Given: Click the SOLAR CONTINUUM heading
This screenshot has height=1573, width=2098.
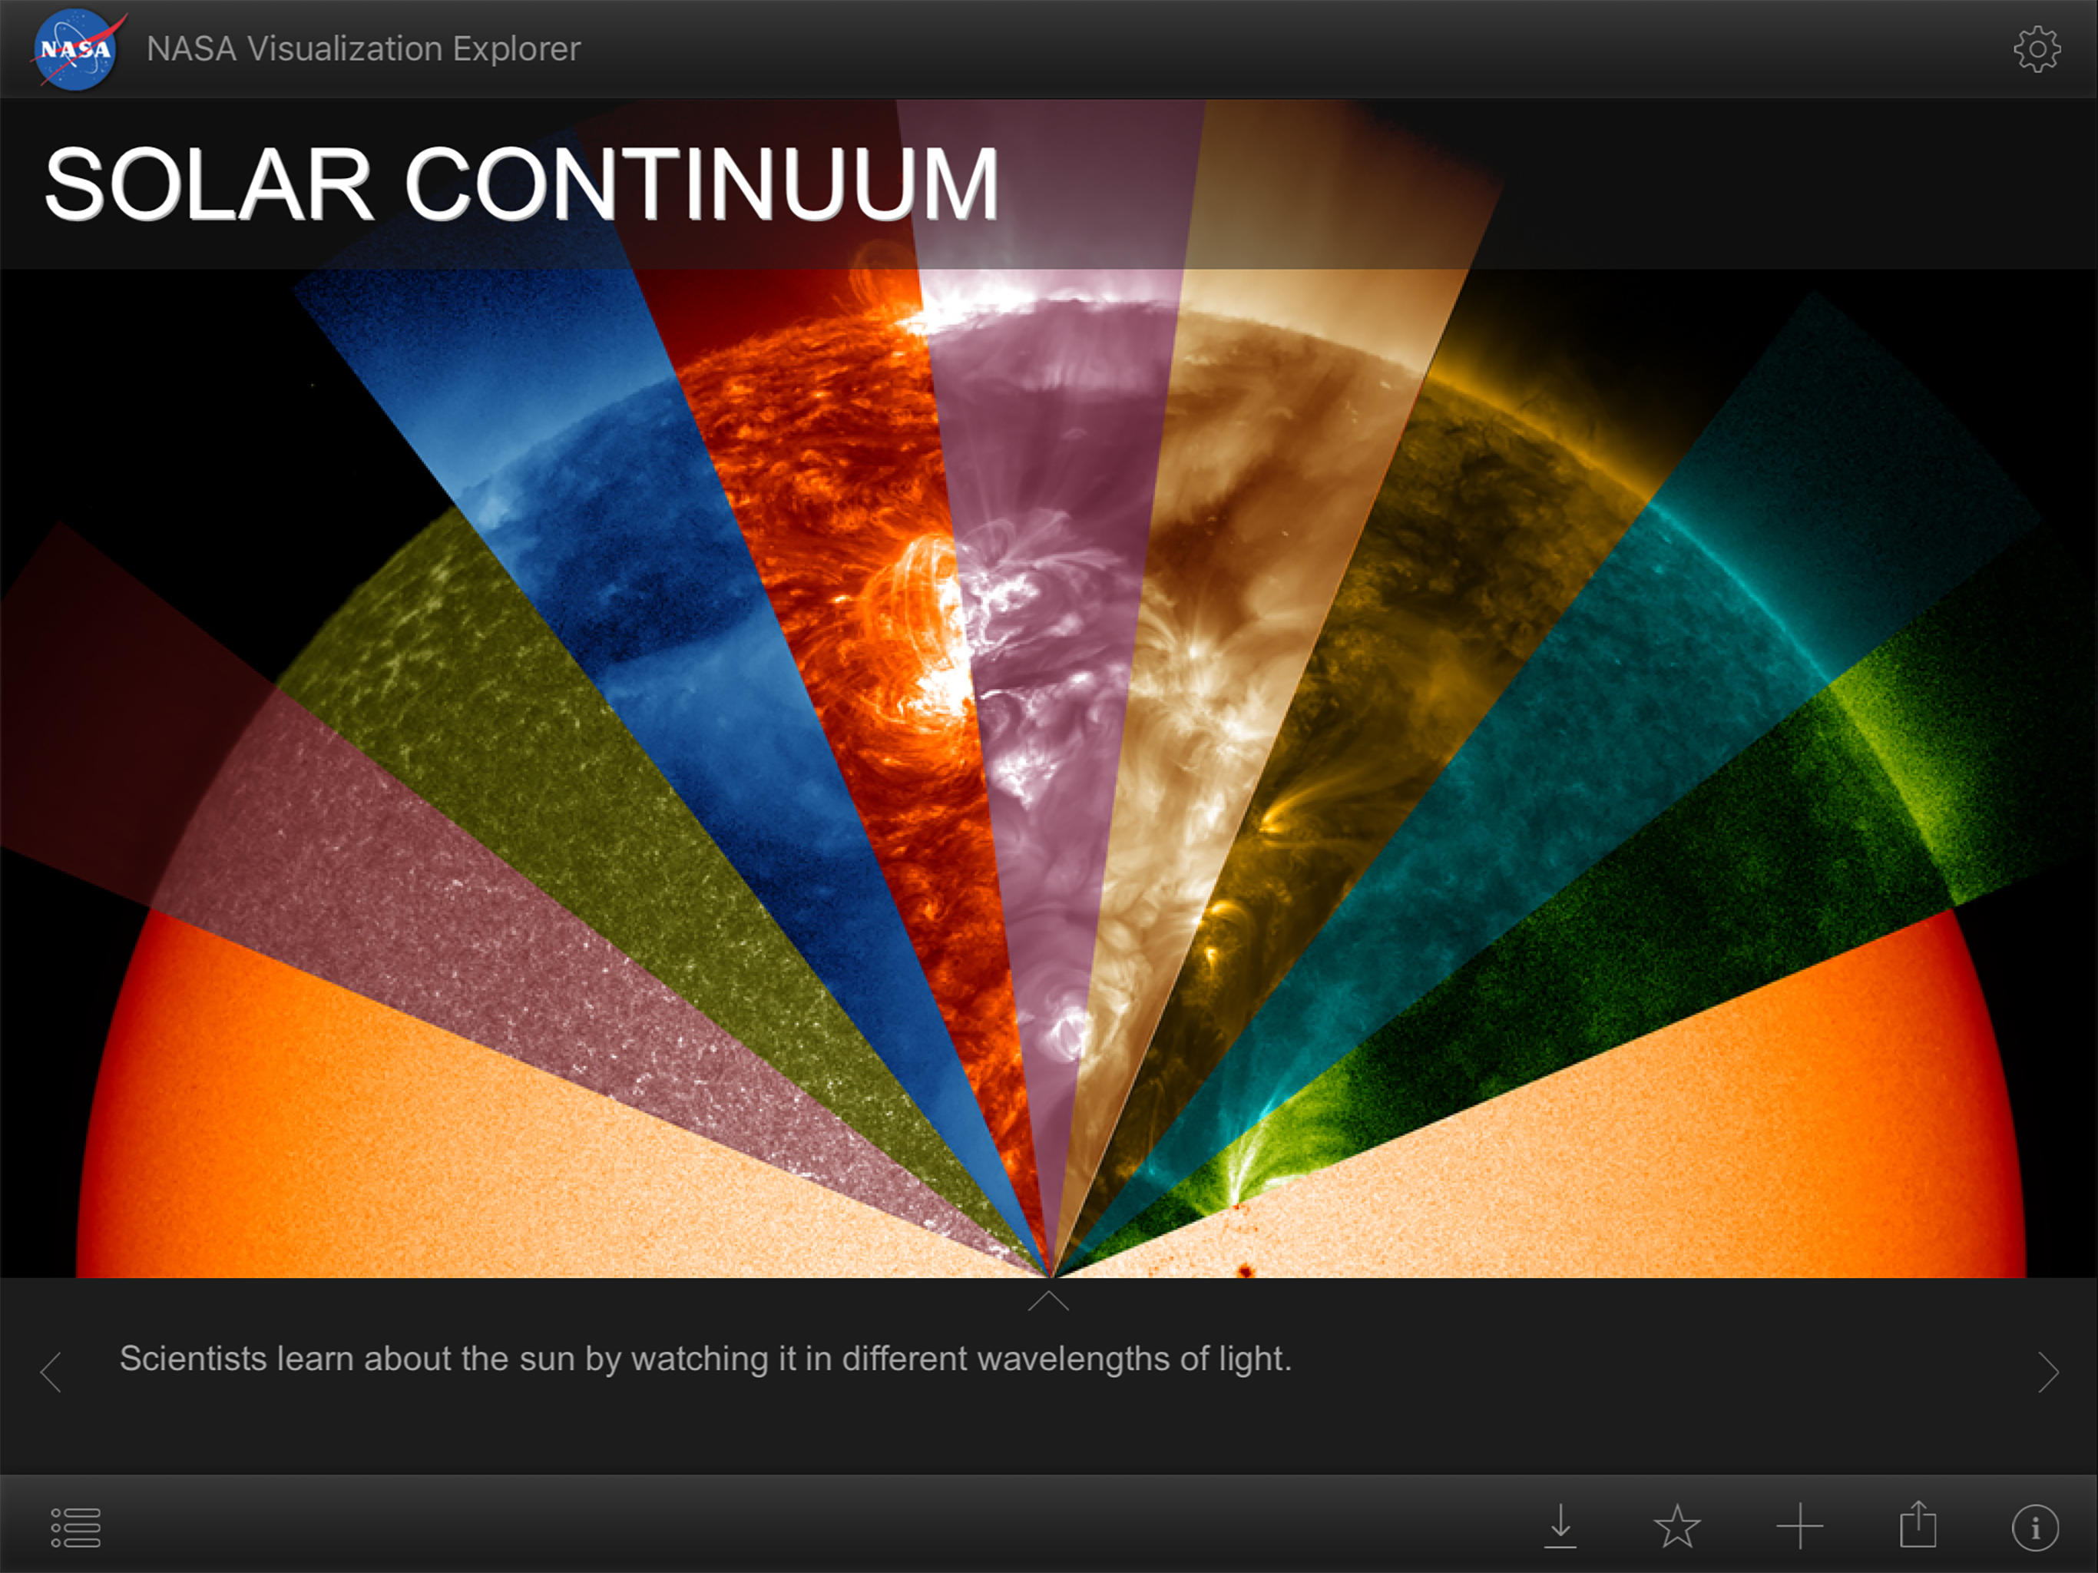Looking at the screenshot, I should [x=521, y=185].
